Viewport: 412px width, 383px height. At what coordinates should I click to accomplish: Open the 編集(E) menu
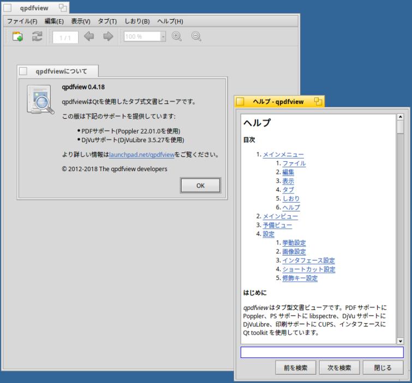54,21
